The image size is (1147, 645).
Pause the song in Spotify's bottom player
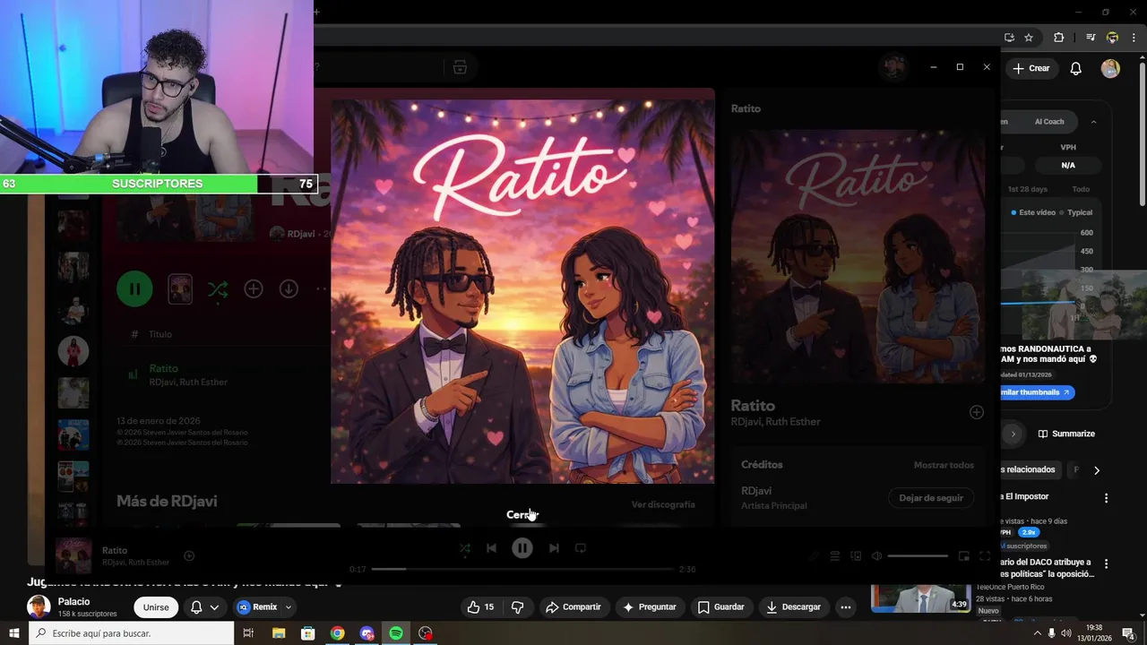click(522, 548)
